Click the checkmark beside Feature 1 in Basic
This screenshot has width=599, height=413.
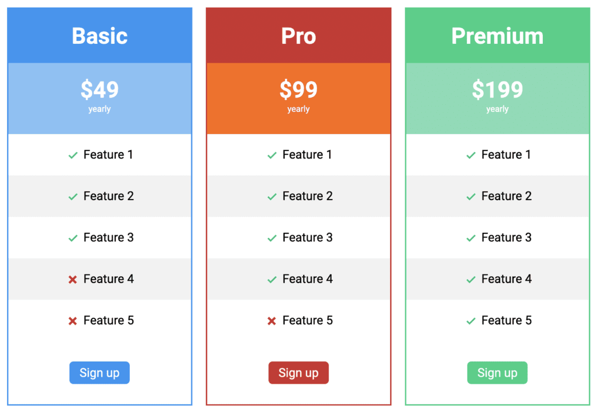pos(73,155)
